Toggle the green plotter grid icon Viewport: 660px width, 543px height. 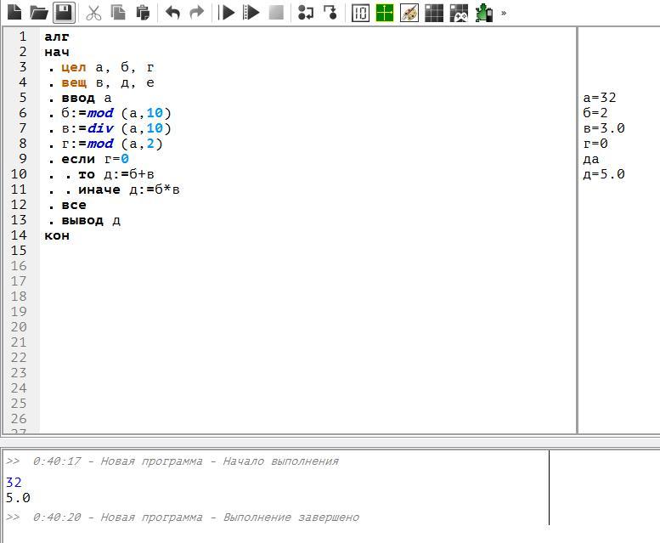point(385,13)
